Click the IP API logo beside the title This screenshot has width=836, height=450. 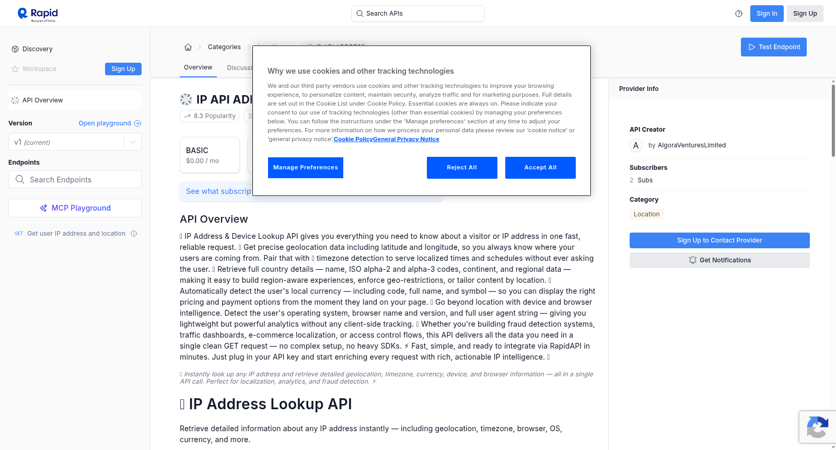(186, 99)
